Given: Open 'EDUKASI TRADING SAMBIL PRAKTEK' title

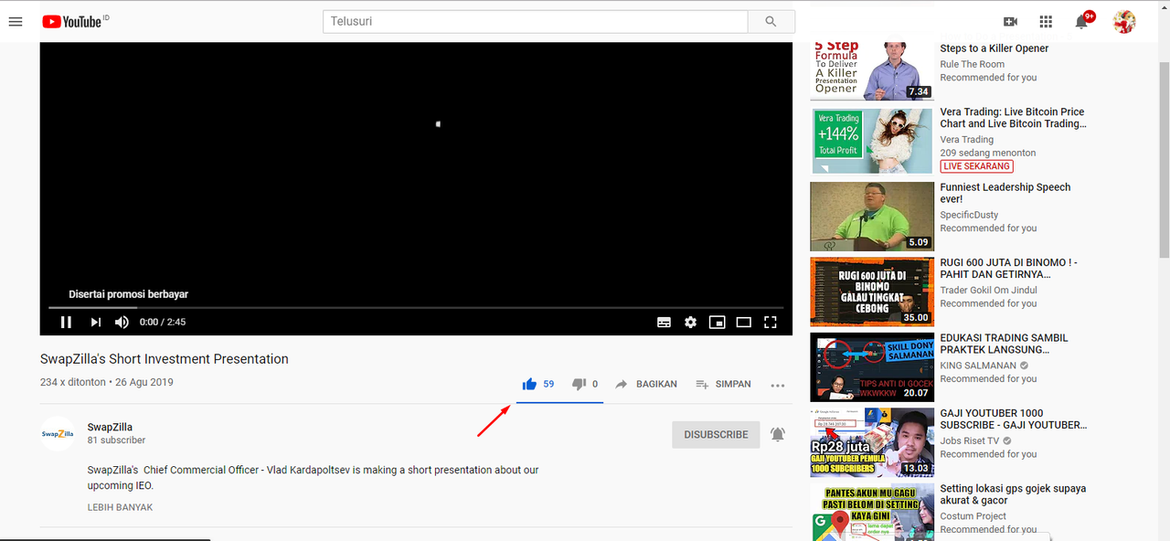Looking at the screenshot, I should [1004, 344].
